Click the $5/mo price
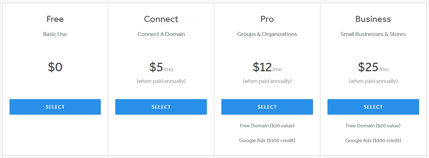Image resolution: width=429 pixels, height=158 pixels. (161, 67)
